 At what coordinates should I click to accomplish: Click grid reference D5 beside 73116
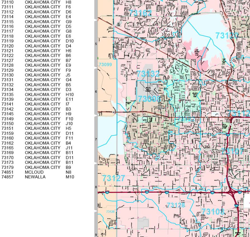click(x=69, y=27)
